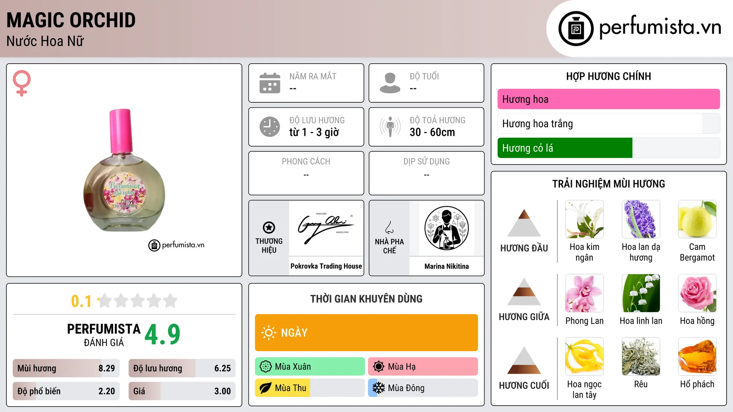Viewport: 733px width, 412px height.
Task: Select the Hổ phách amber note image
Action: (x=697, y=357)
